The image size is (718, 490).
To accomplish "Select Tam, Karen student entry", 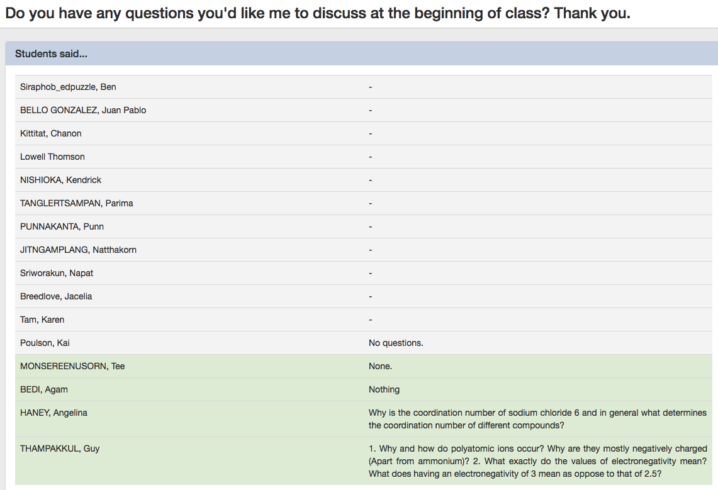I will click(42, 320).
